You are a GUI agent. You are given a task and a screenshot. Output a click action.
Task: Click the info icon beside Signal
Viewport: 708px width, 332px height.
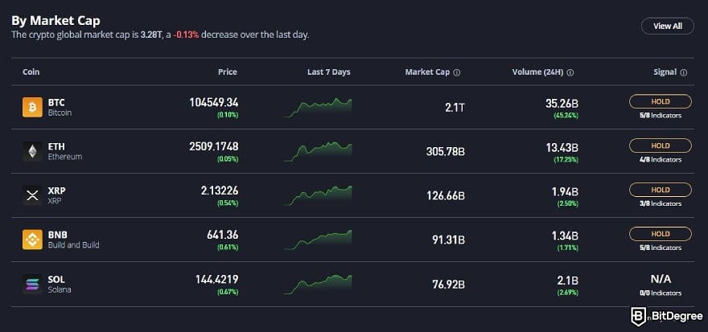click(x=684, y=72)
